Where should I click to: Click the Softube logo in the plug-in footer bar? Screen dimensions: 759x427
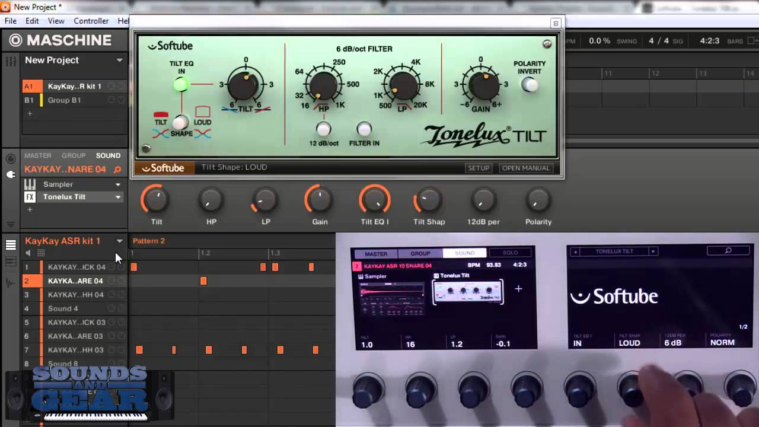pos(163,168)
